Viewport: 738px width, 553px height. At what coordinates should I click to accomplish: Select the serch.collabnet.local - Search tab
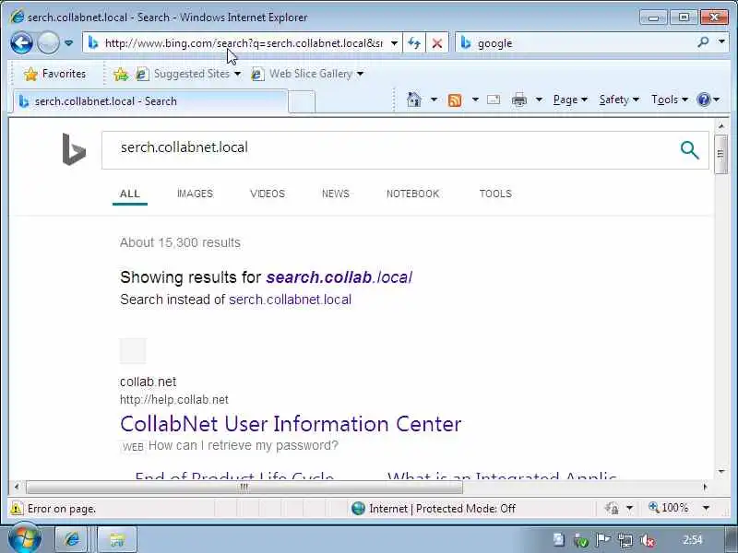tap(149, 101)
